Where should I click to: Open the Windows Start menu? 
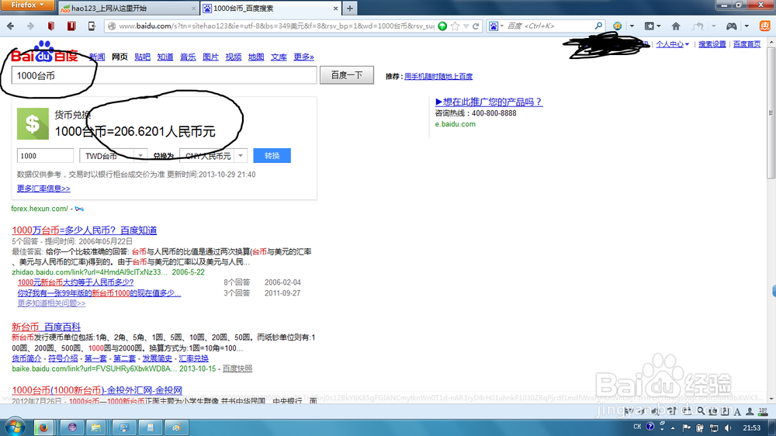(15, 427)
